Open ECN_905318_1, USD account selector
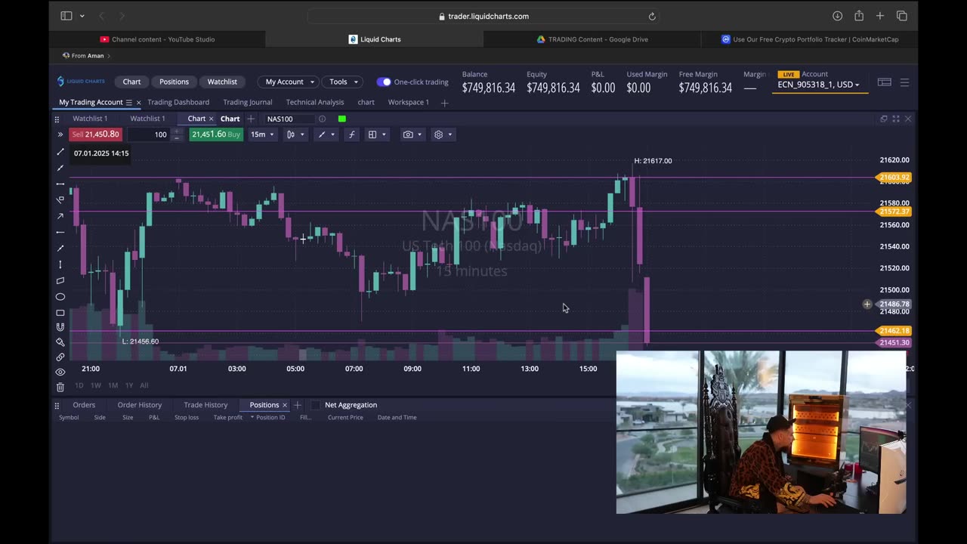967x544 pixels. pyautogui.click(x=819, y=85)
